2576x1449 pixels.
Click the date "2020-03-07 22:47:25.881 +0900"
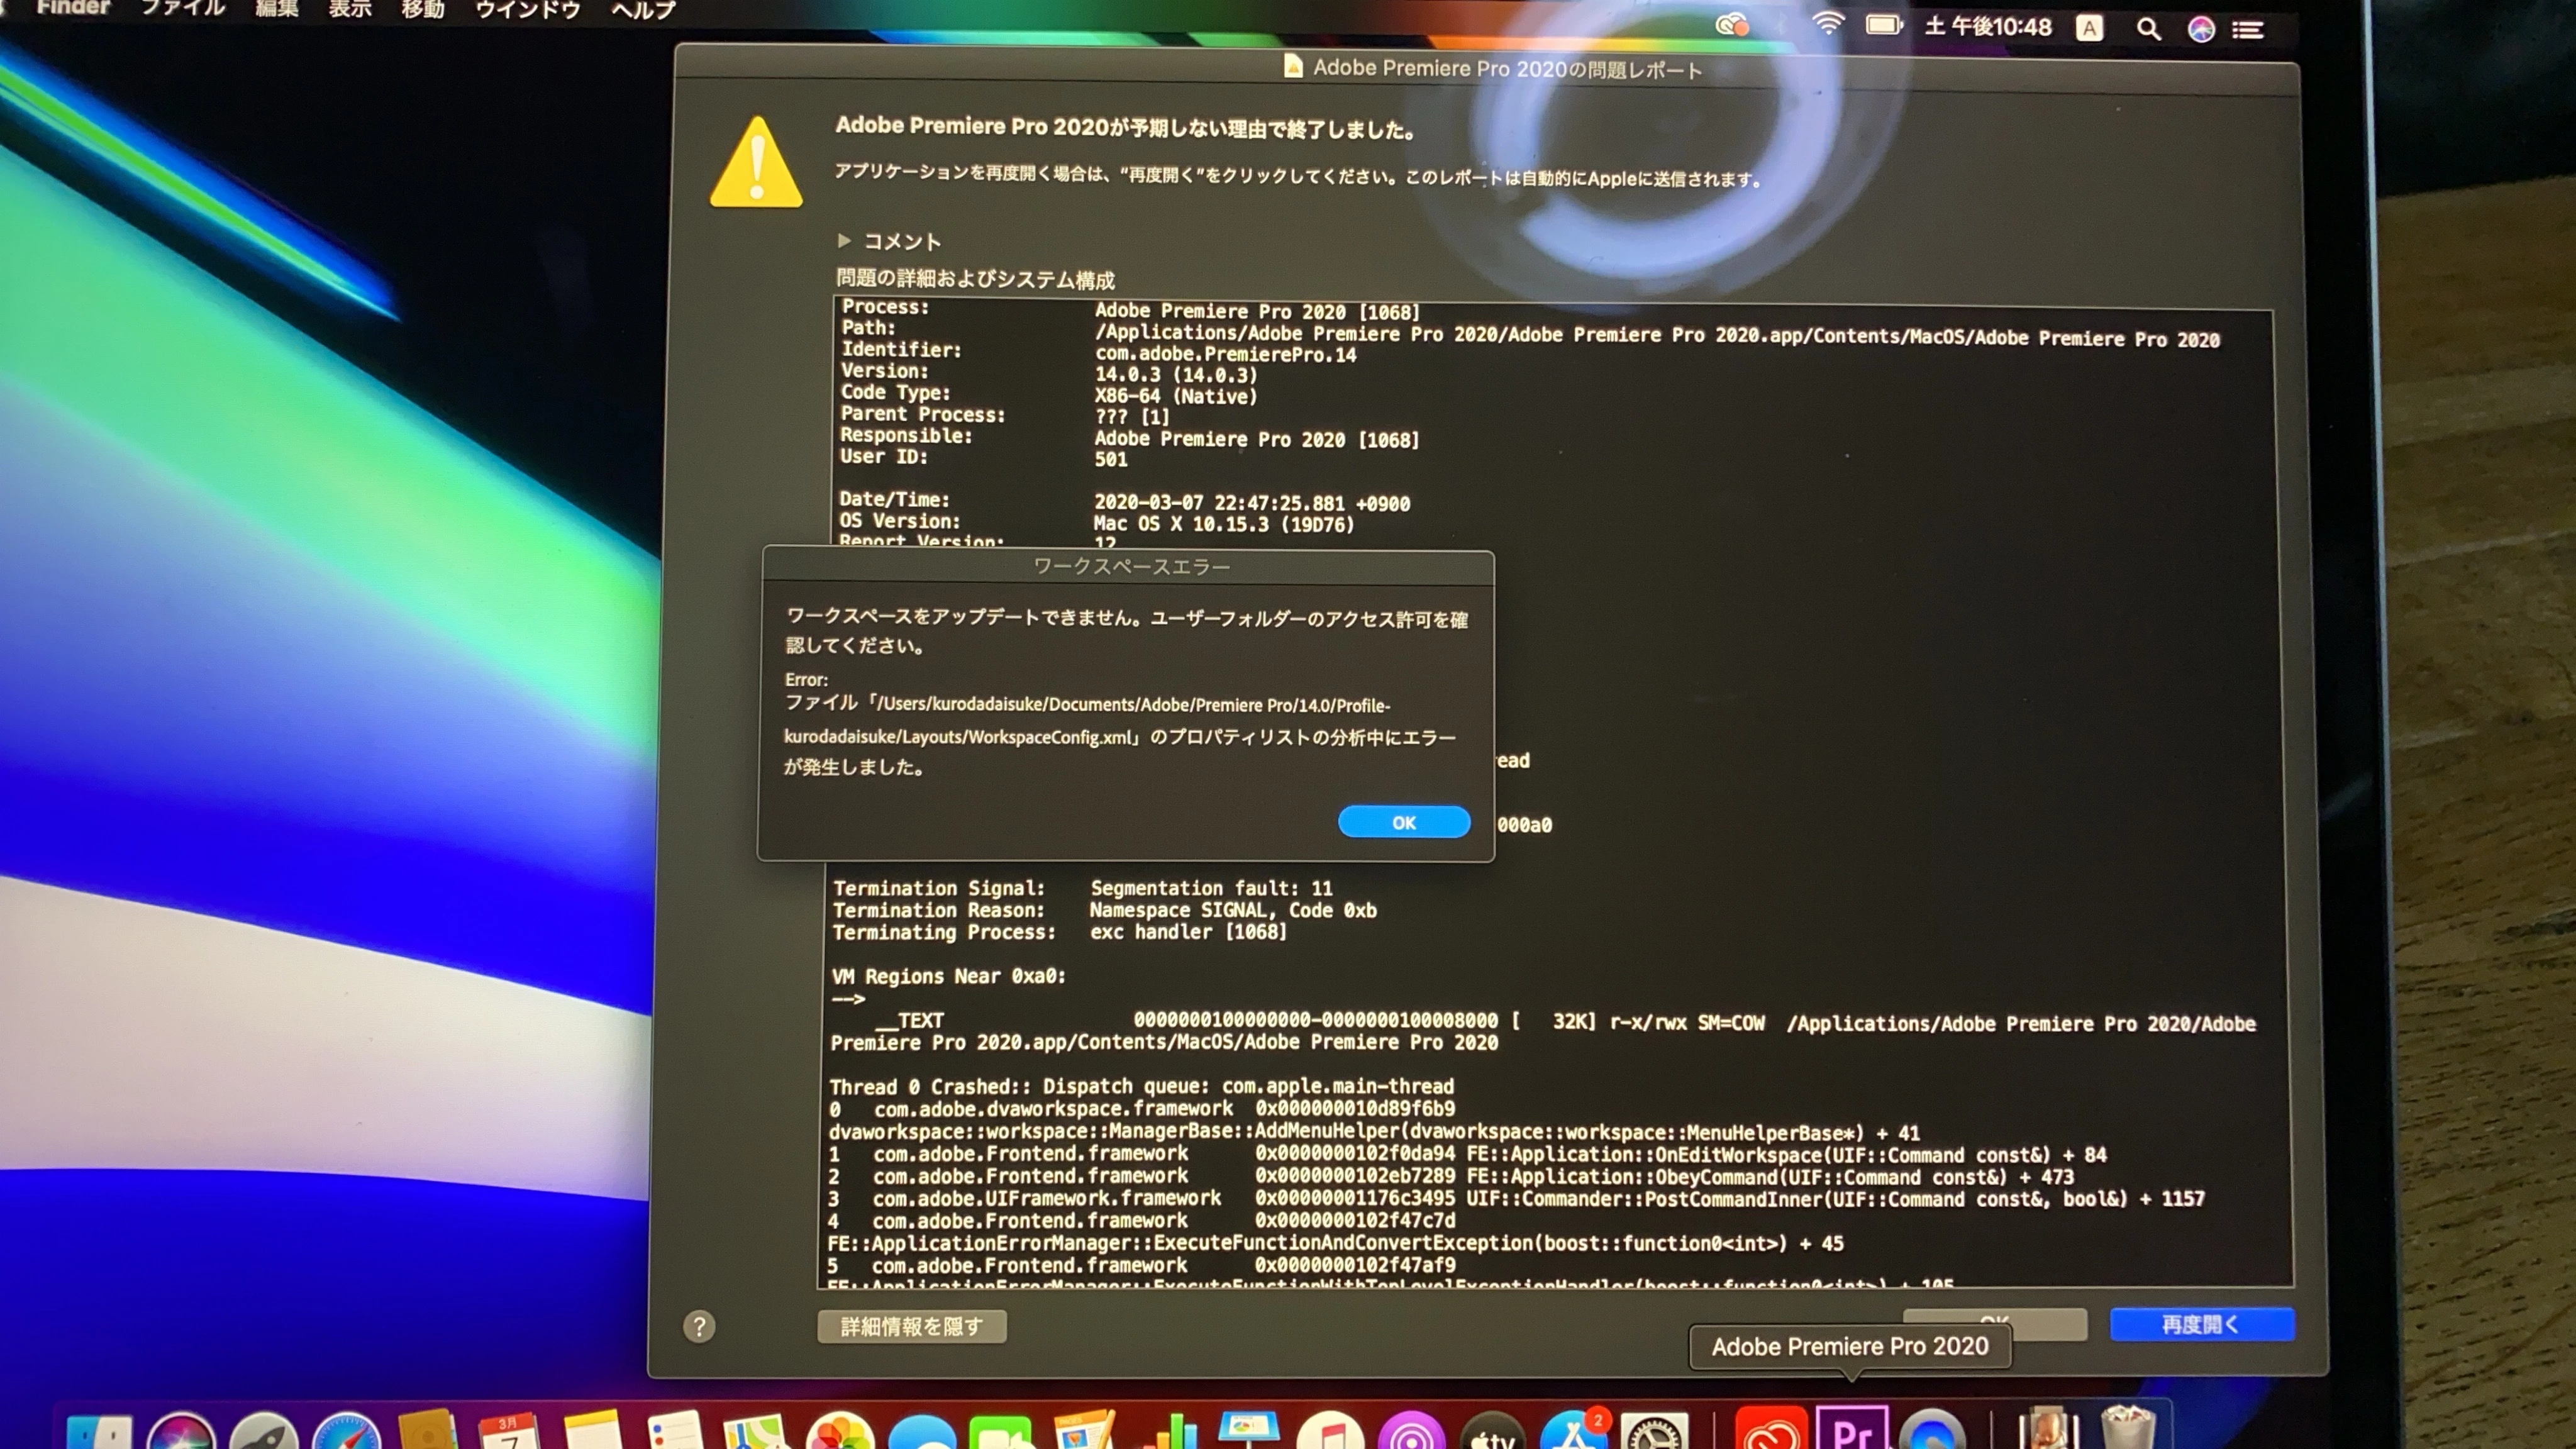[1251, 503]
